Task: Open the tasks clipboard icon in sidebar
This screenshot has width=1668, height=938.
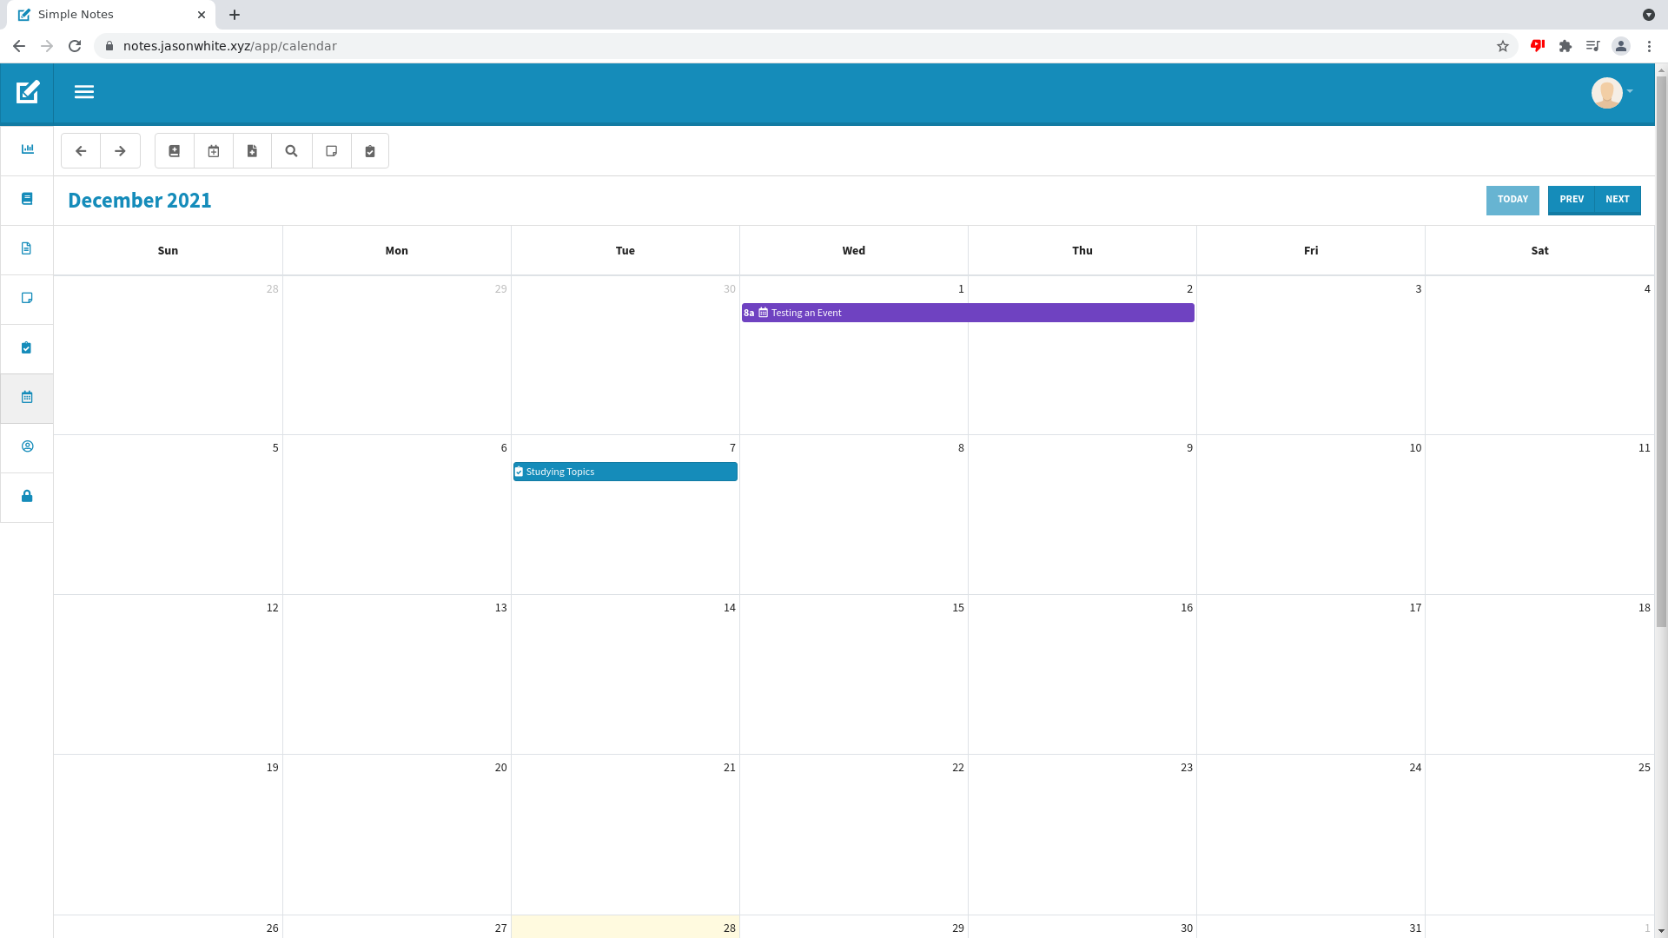Action: [27, 347]
